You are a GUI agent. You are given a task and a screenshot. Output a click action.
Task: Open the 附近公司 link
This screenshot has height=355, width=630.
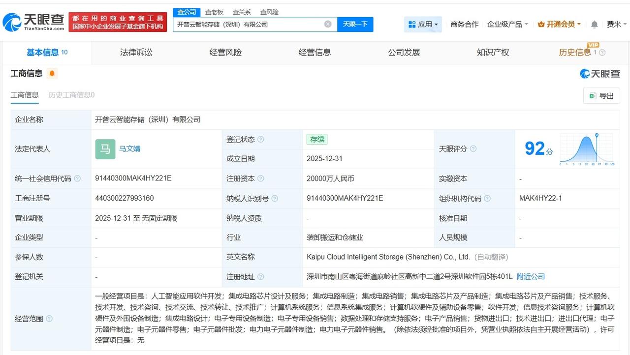(x=531, y=276)
